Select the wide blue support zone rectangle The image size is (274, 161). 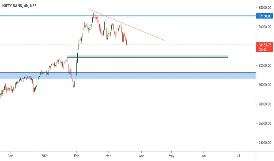tap(128, 76)
